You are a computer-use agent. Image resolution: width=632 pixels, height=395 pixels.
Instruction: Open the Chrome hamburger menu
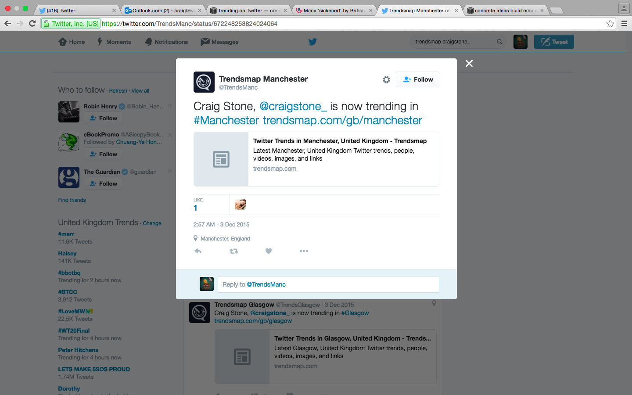coord(624,24)
